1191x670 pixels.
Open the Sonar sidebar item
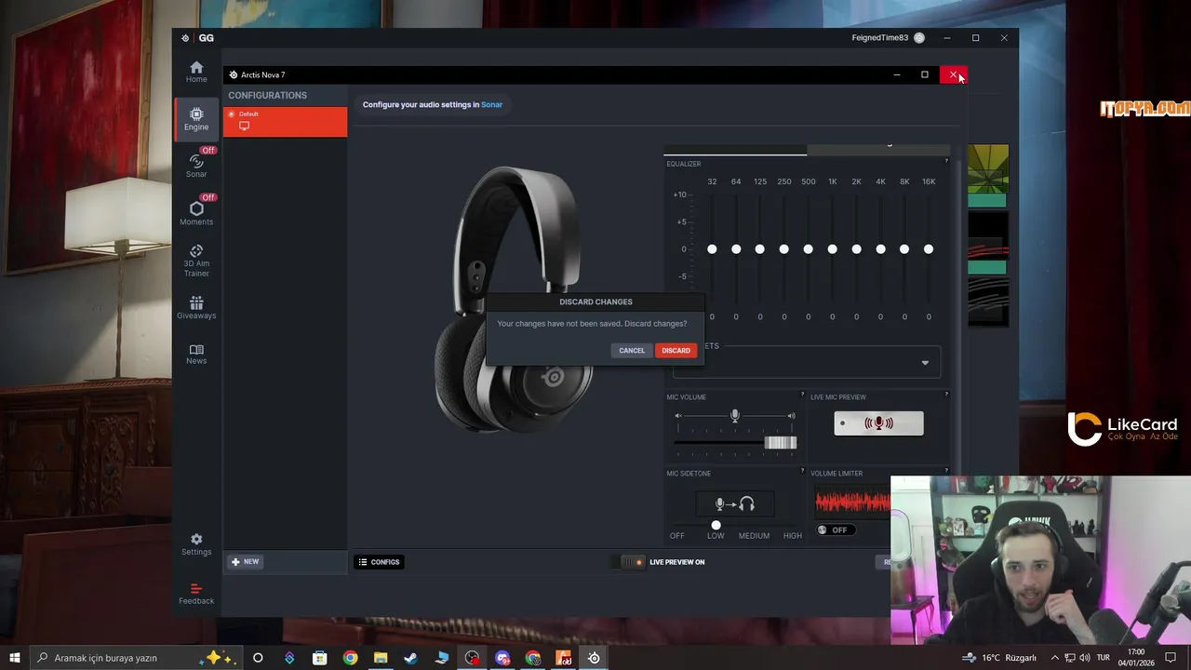[x=196, y=166]
